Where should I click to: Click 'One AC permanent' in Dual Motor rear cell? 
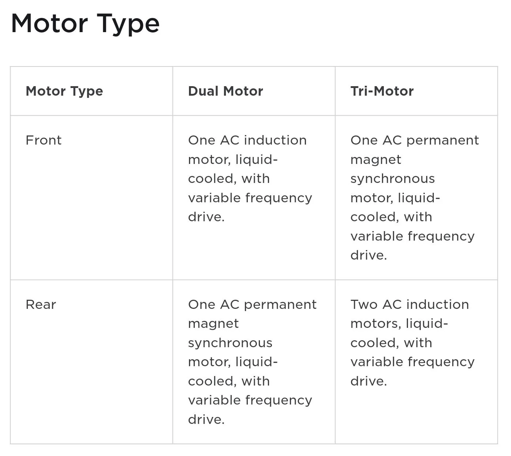click(x=252, y=304)
